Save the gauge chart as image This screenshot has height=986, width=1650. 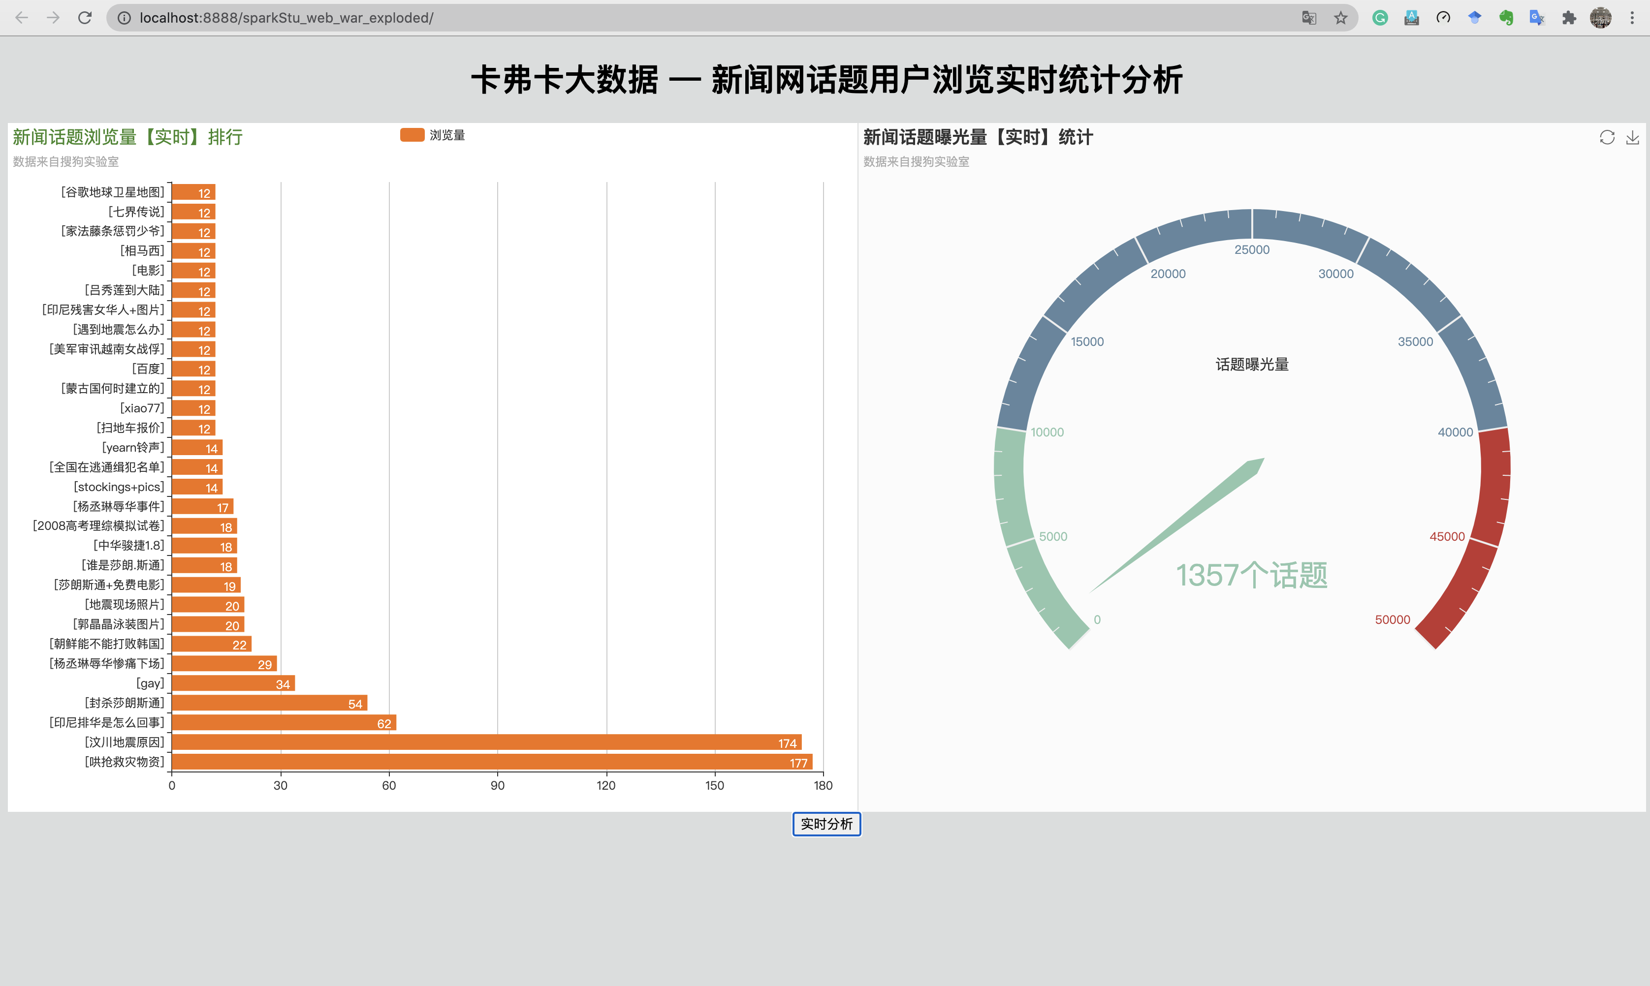1633,138
